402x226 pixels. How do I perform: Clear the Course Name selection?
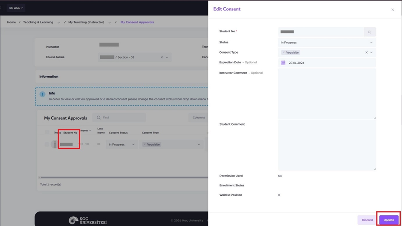[162, 57]
